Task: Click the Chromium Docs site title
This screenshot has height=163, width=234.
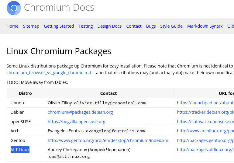Action: 59,8
